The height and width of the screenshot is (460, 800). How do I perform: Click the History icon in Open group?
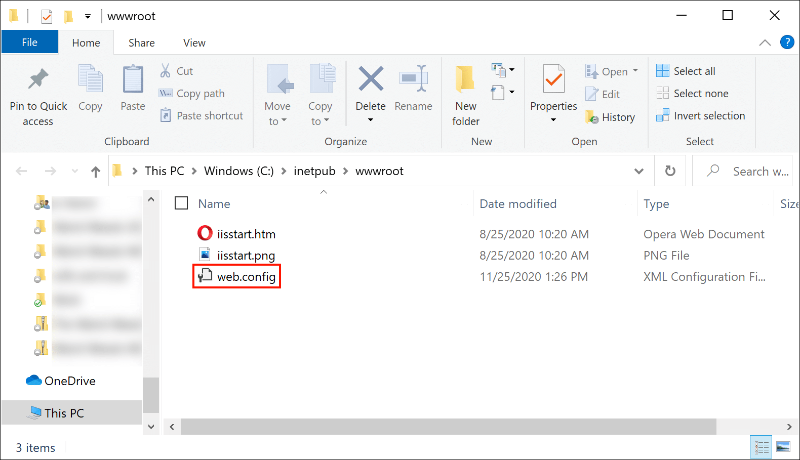pos(592,117)
